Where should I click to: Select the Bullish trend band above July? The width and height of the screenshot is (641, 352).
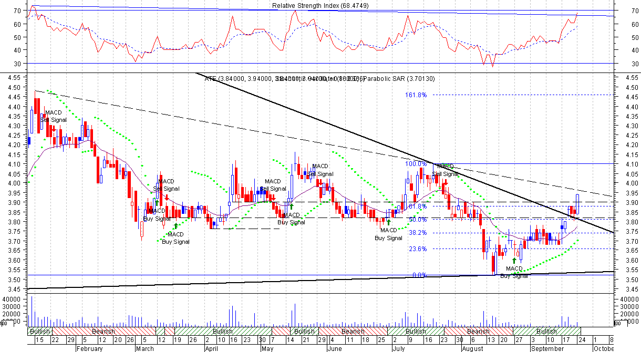point(416,332)
